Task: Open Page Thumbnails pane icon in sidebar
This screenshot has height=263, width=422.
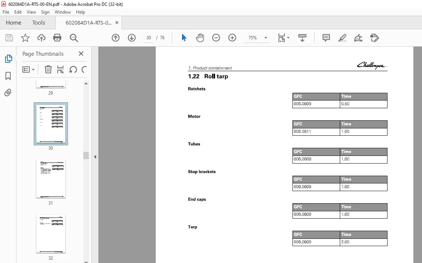Action: [8, 59]
